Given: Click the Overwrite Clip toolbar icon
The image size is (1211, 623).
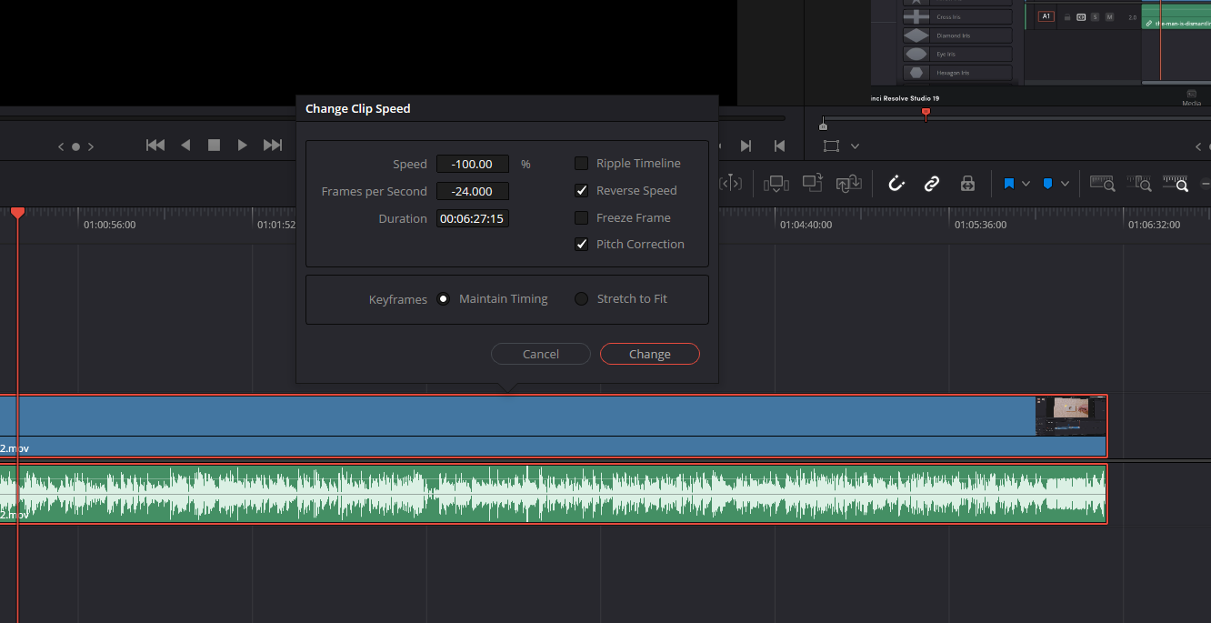Looking at the screenshot, I should (812, 184).
